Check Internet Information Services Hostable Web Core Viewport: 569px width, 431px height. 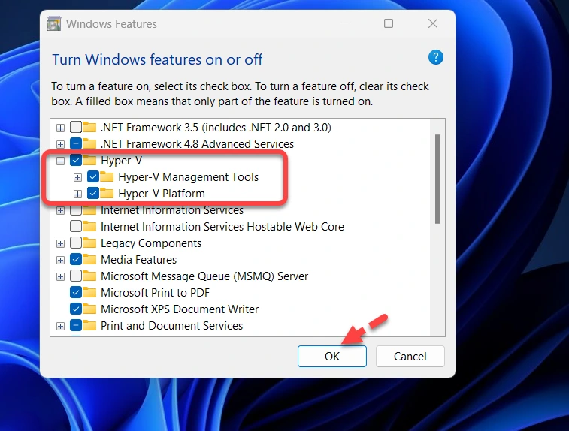[75, 227]
